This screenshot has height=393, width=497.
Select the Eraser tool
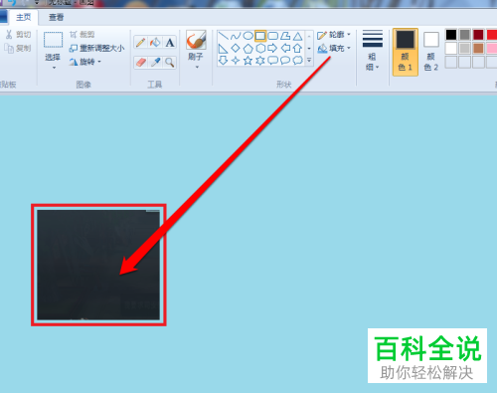click(140, 63)
